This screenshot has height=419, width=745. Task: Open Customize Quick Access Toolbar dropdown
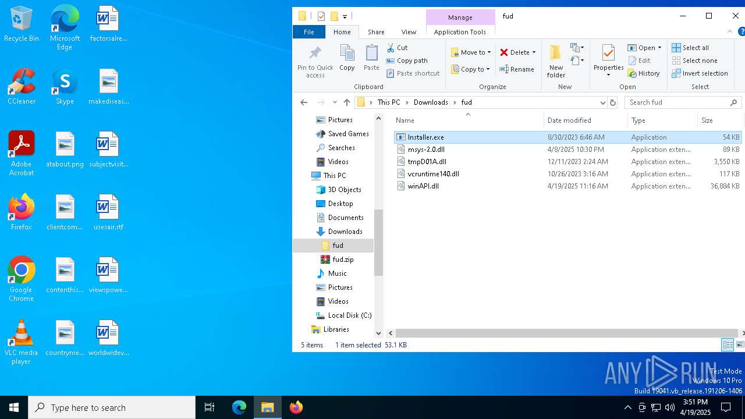[345, 17]
